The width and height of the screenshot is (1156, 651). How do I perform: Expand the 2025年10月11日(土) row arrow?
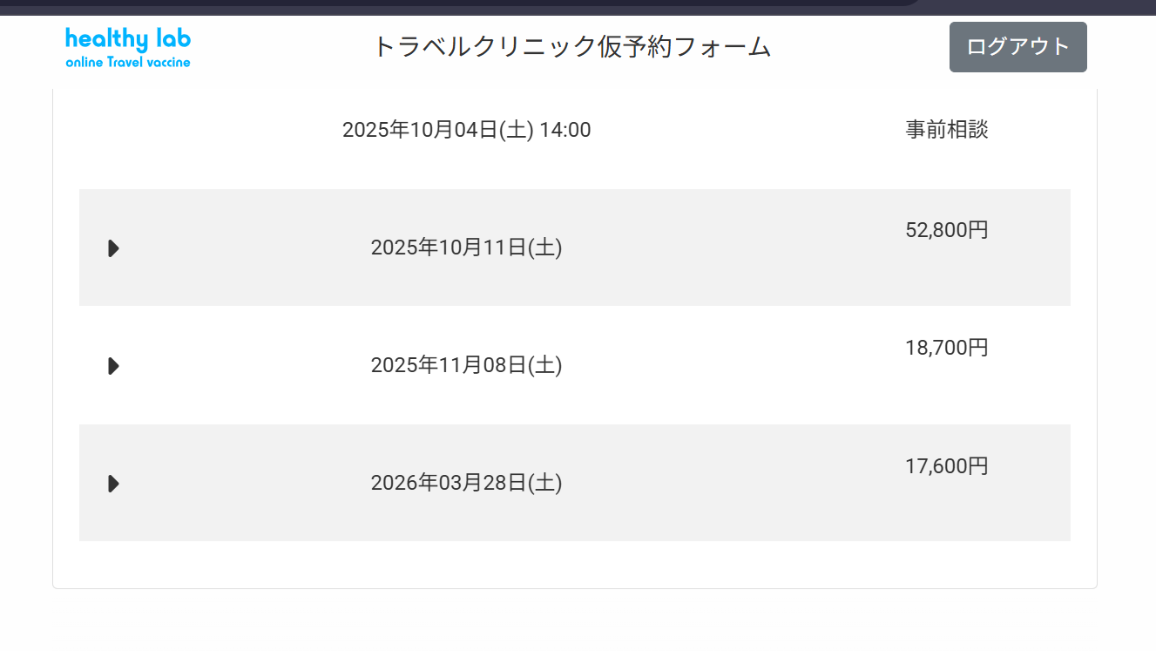(x=113, y=248)
